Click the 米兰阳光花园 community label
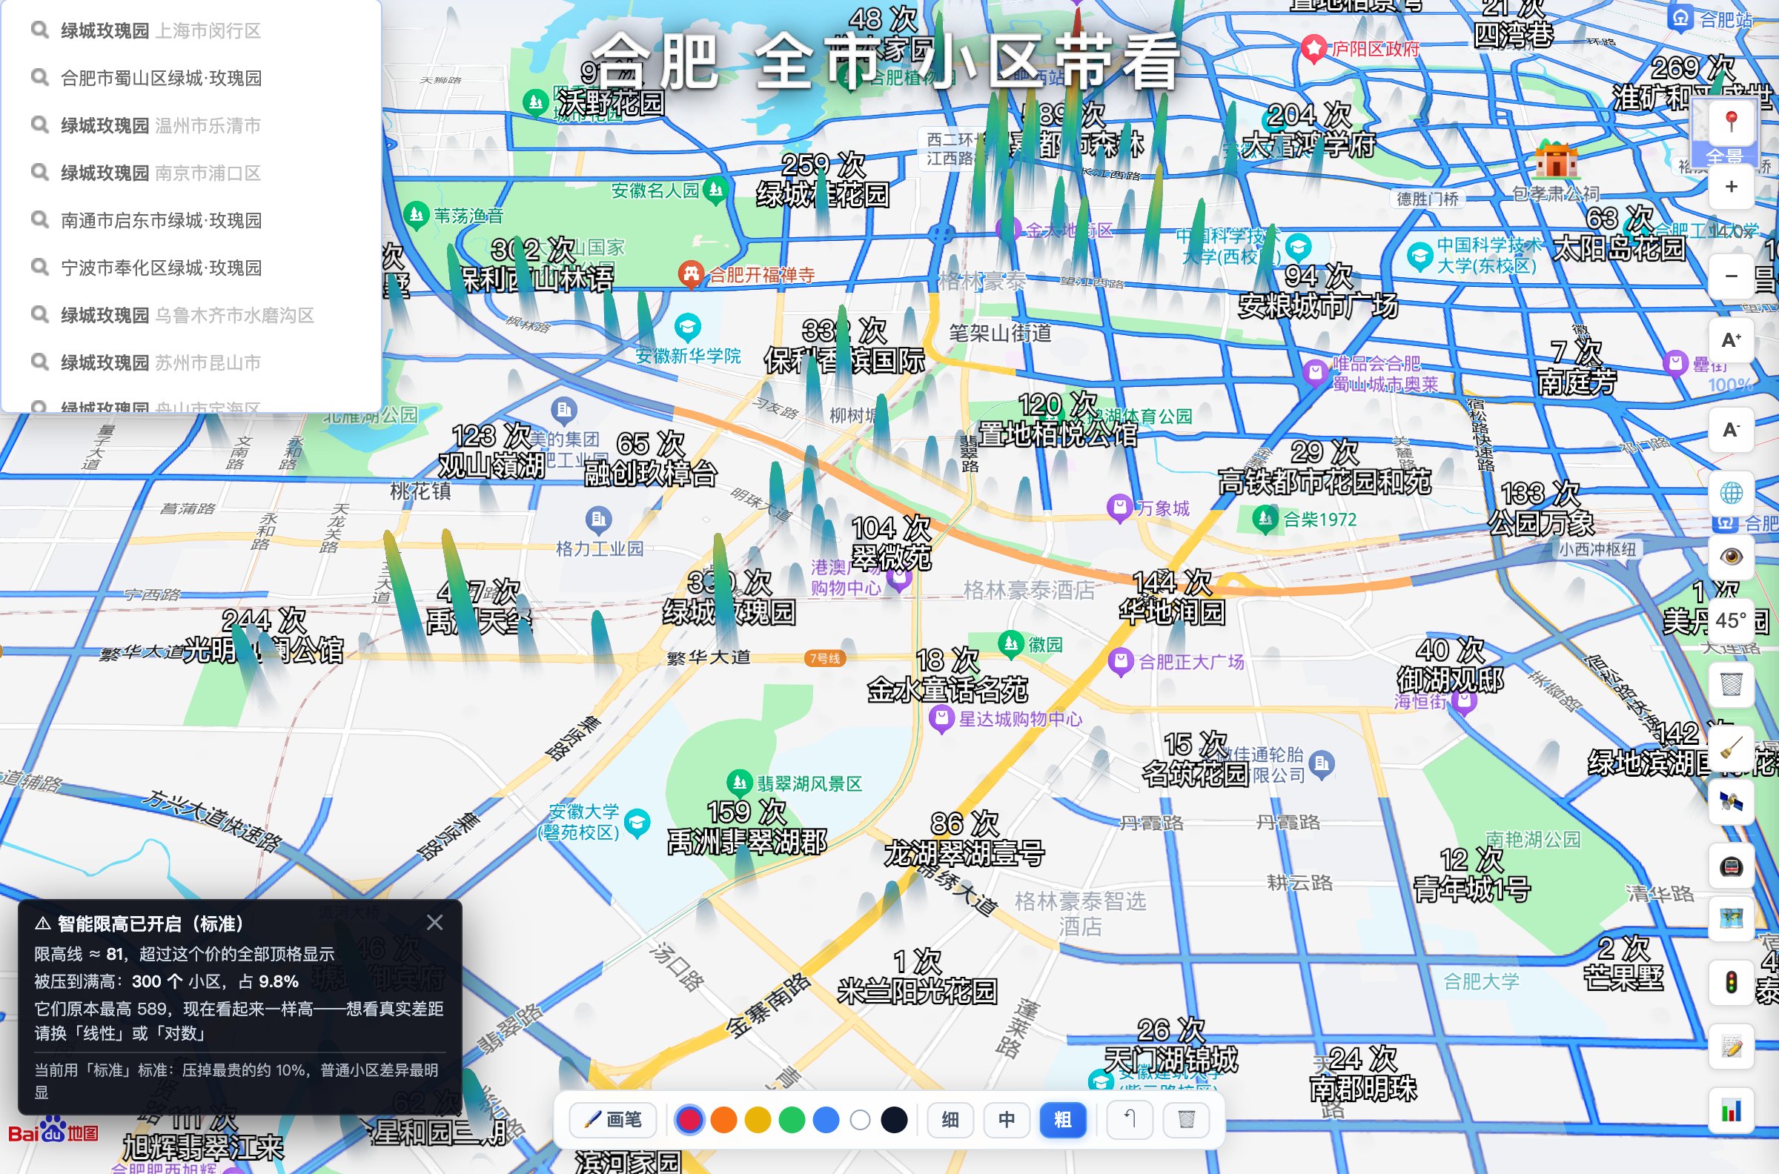Viewport: 1779px width, 1174px height. 917,992
